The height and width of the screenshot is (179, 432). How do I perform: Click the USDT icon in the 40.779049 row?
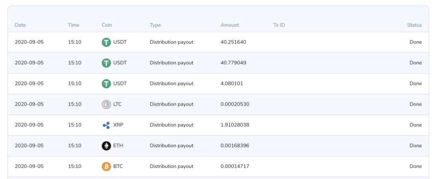[x=106, y=63]
